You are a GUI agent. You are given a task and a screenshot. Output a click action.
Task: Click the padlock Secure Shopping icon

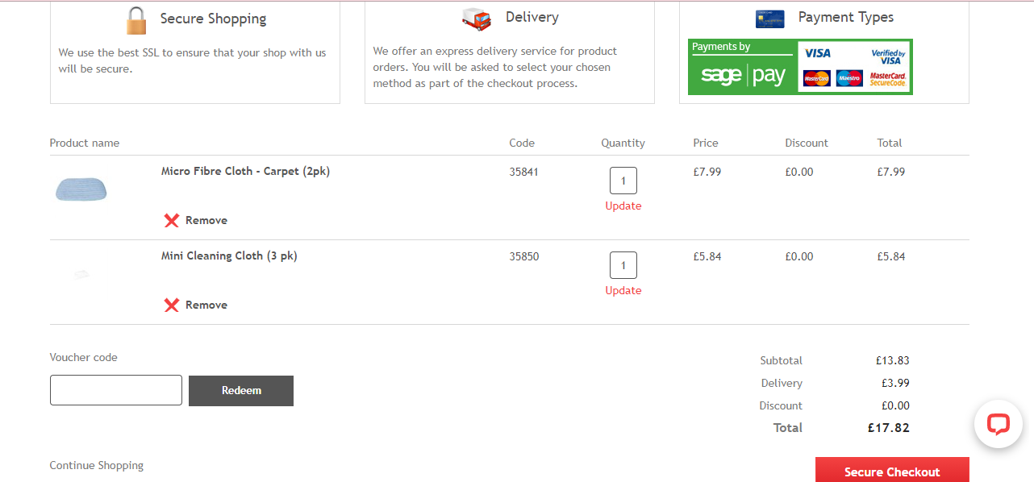(x=137, y=19)
